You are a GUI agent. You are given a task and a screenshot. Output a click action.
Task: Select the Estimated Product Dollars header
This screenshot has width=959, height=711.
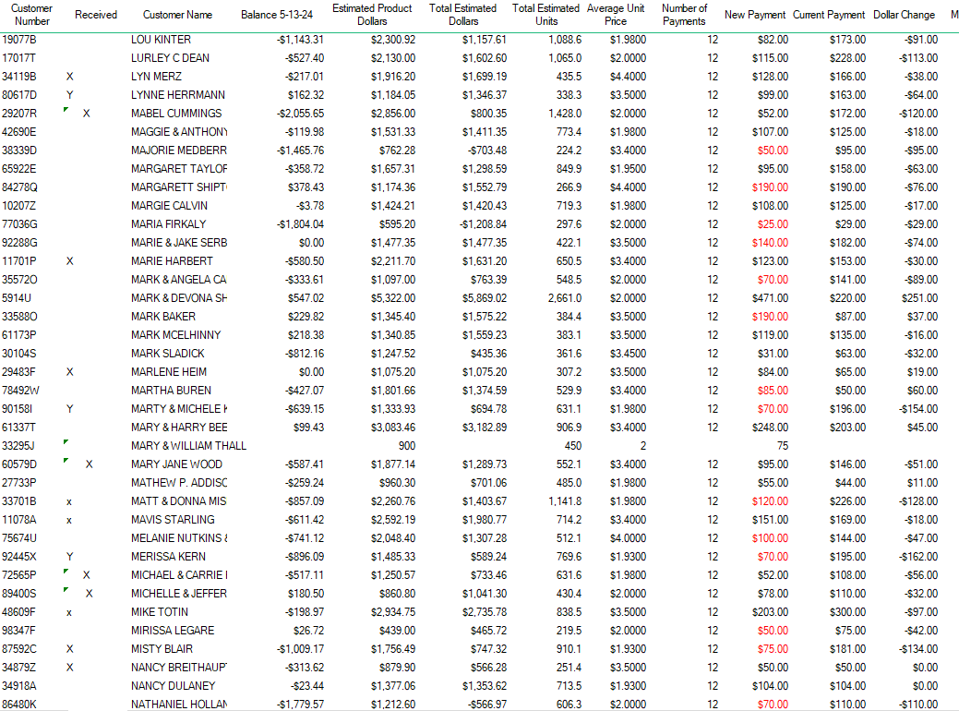tap(372, 15)
